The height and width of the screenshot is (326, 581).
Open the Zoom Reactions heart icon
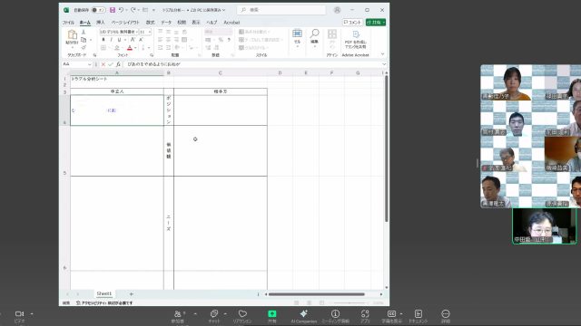242,314
